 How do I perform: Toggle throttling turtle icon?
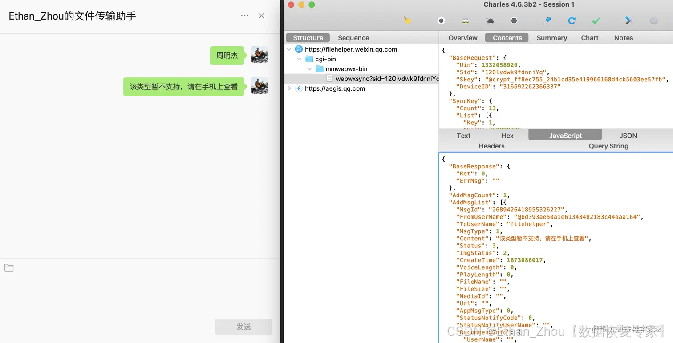(490, 20)
